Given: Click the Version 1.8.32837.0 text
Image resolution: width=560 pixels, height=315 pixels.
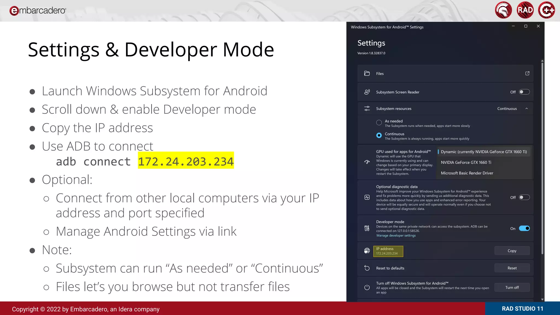Looking at the screenshot, I should point(371,53).
